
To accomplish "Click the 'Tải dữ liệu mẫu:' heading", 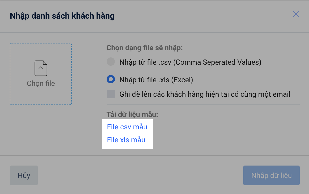I will click(x=132, y=114).
